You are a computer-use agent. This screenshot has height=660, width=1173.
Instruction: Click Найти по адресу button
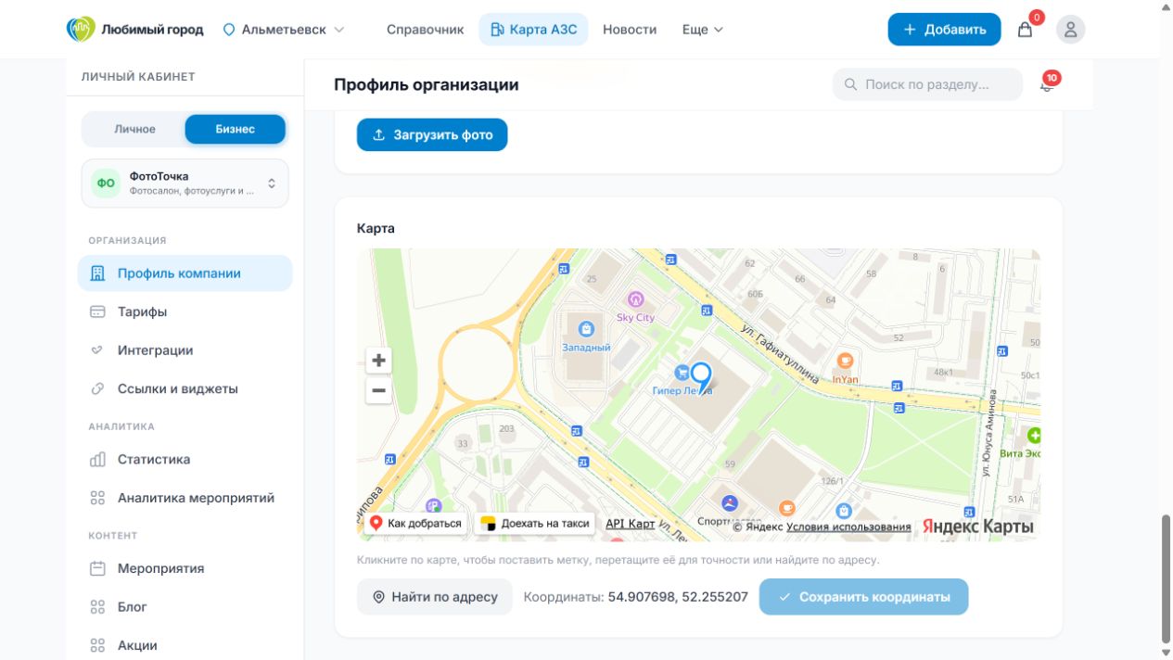click(435, 597)
